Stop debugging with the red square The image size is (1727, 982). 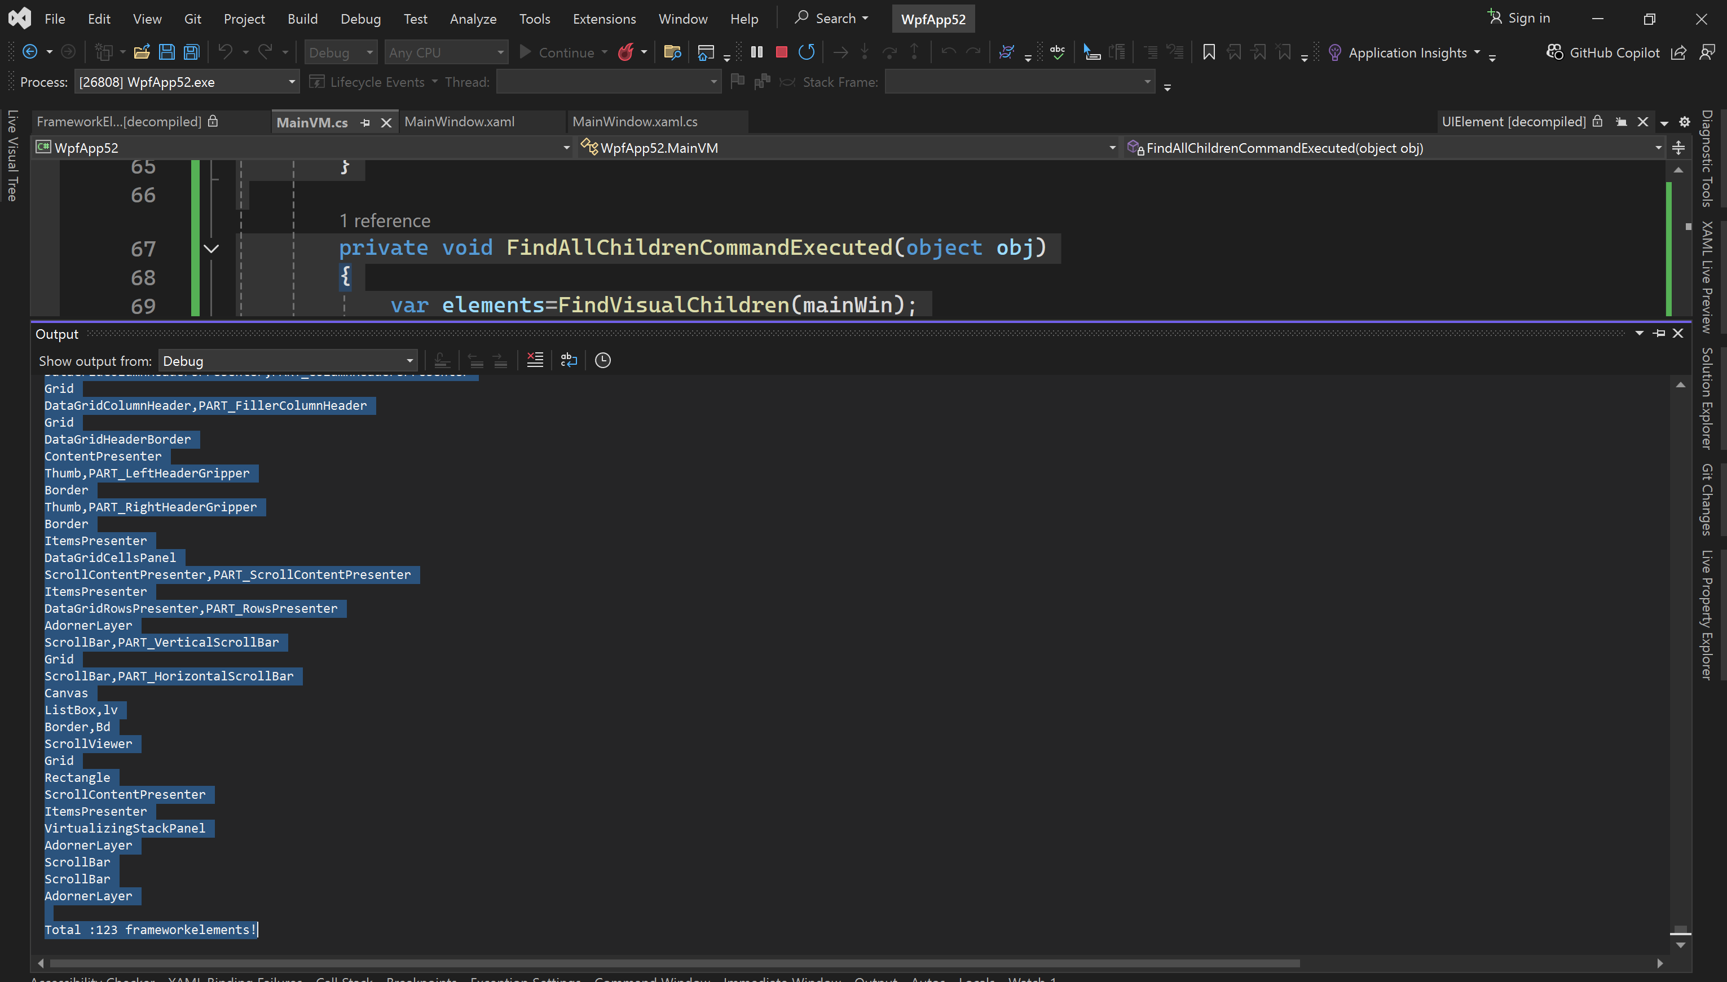pyautogui.click(x=781, y=52)
